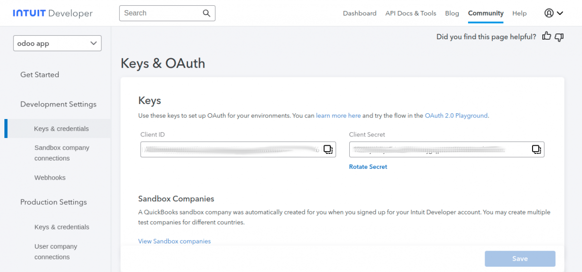582x272 pixels.
Task: Open the user account profile icon
Action: pos(549,13)
